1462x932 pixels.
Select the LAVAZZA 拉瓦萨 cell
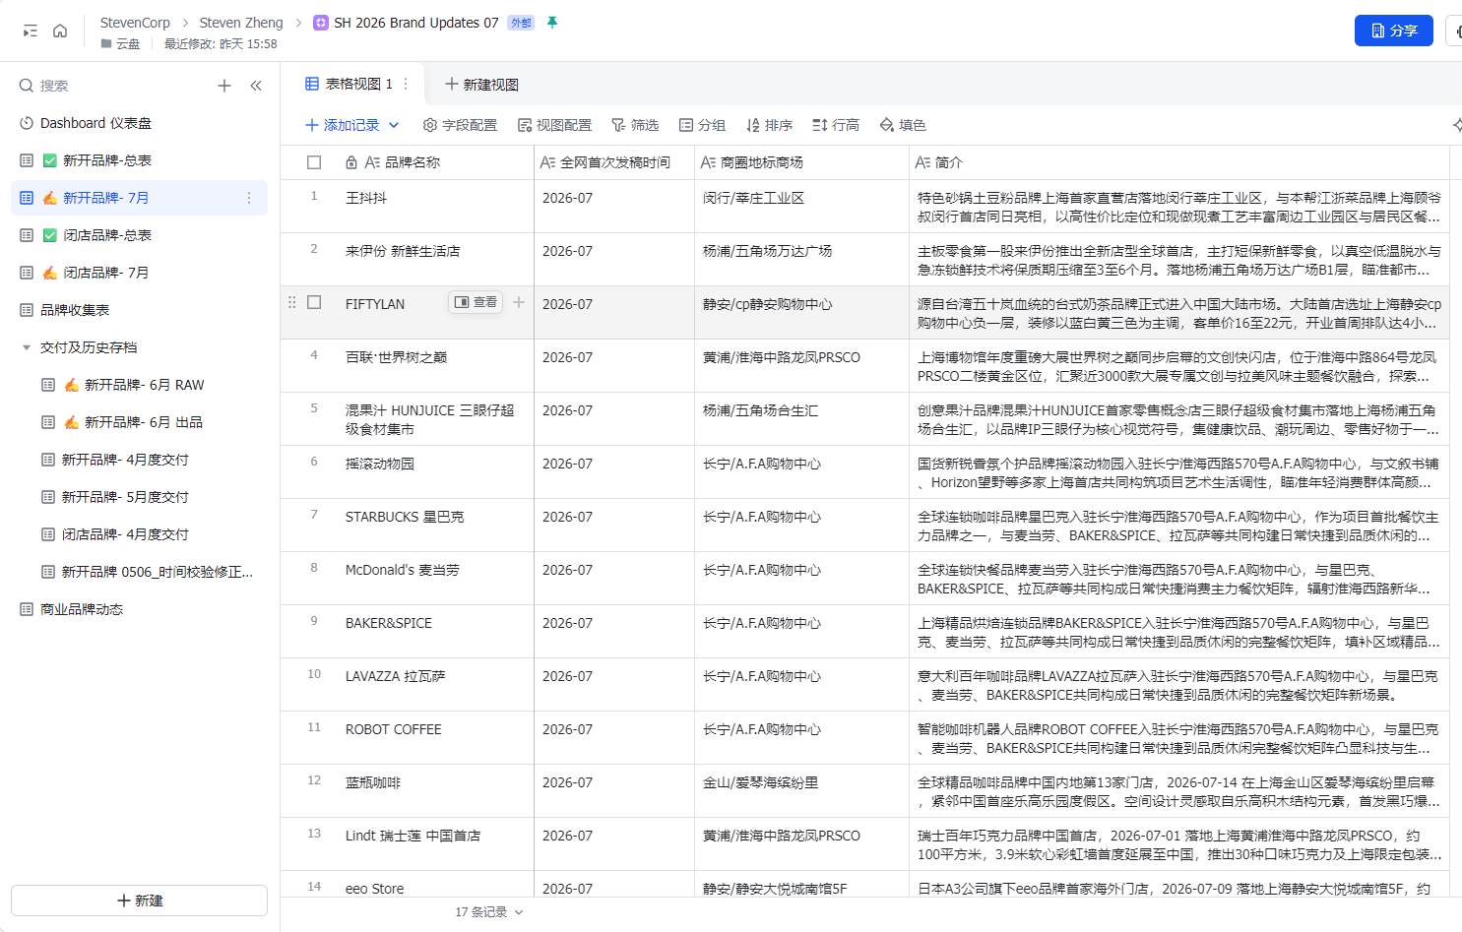point(434,685)
